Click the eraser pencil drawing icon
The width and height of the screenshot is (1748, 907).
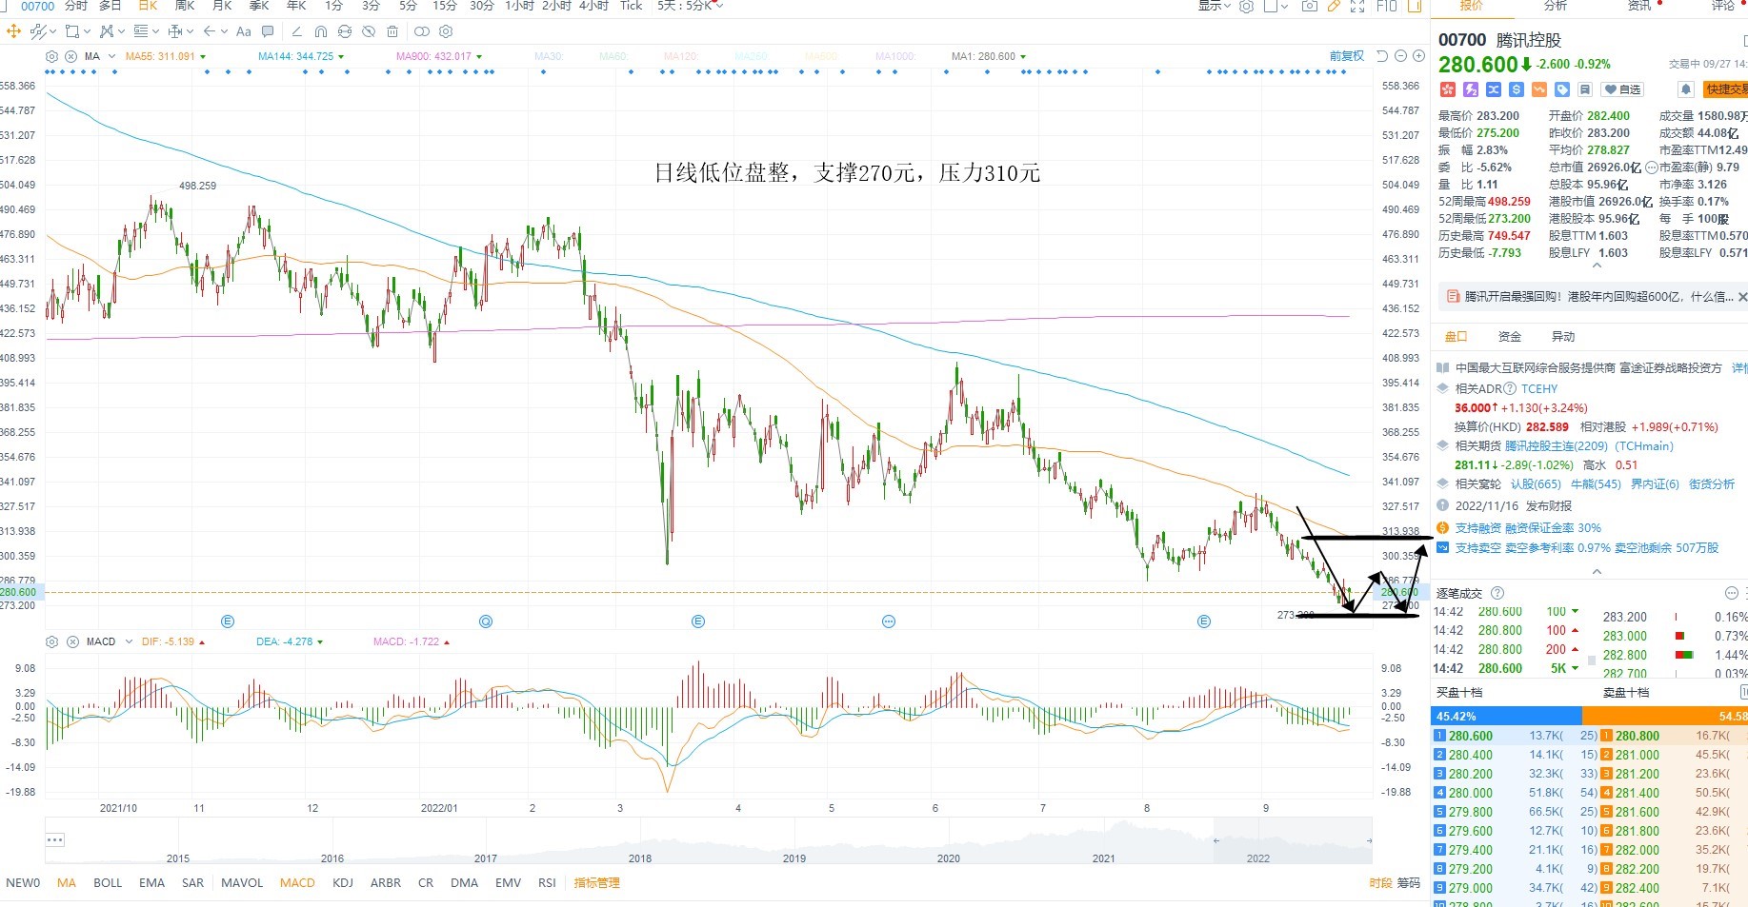[x=297, y=31]
